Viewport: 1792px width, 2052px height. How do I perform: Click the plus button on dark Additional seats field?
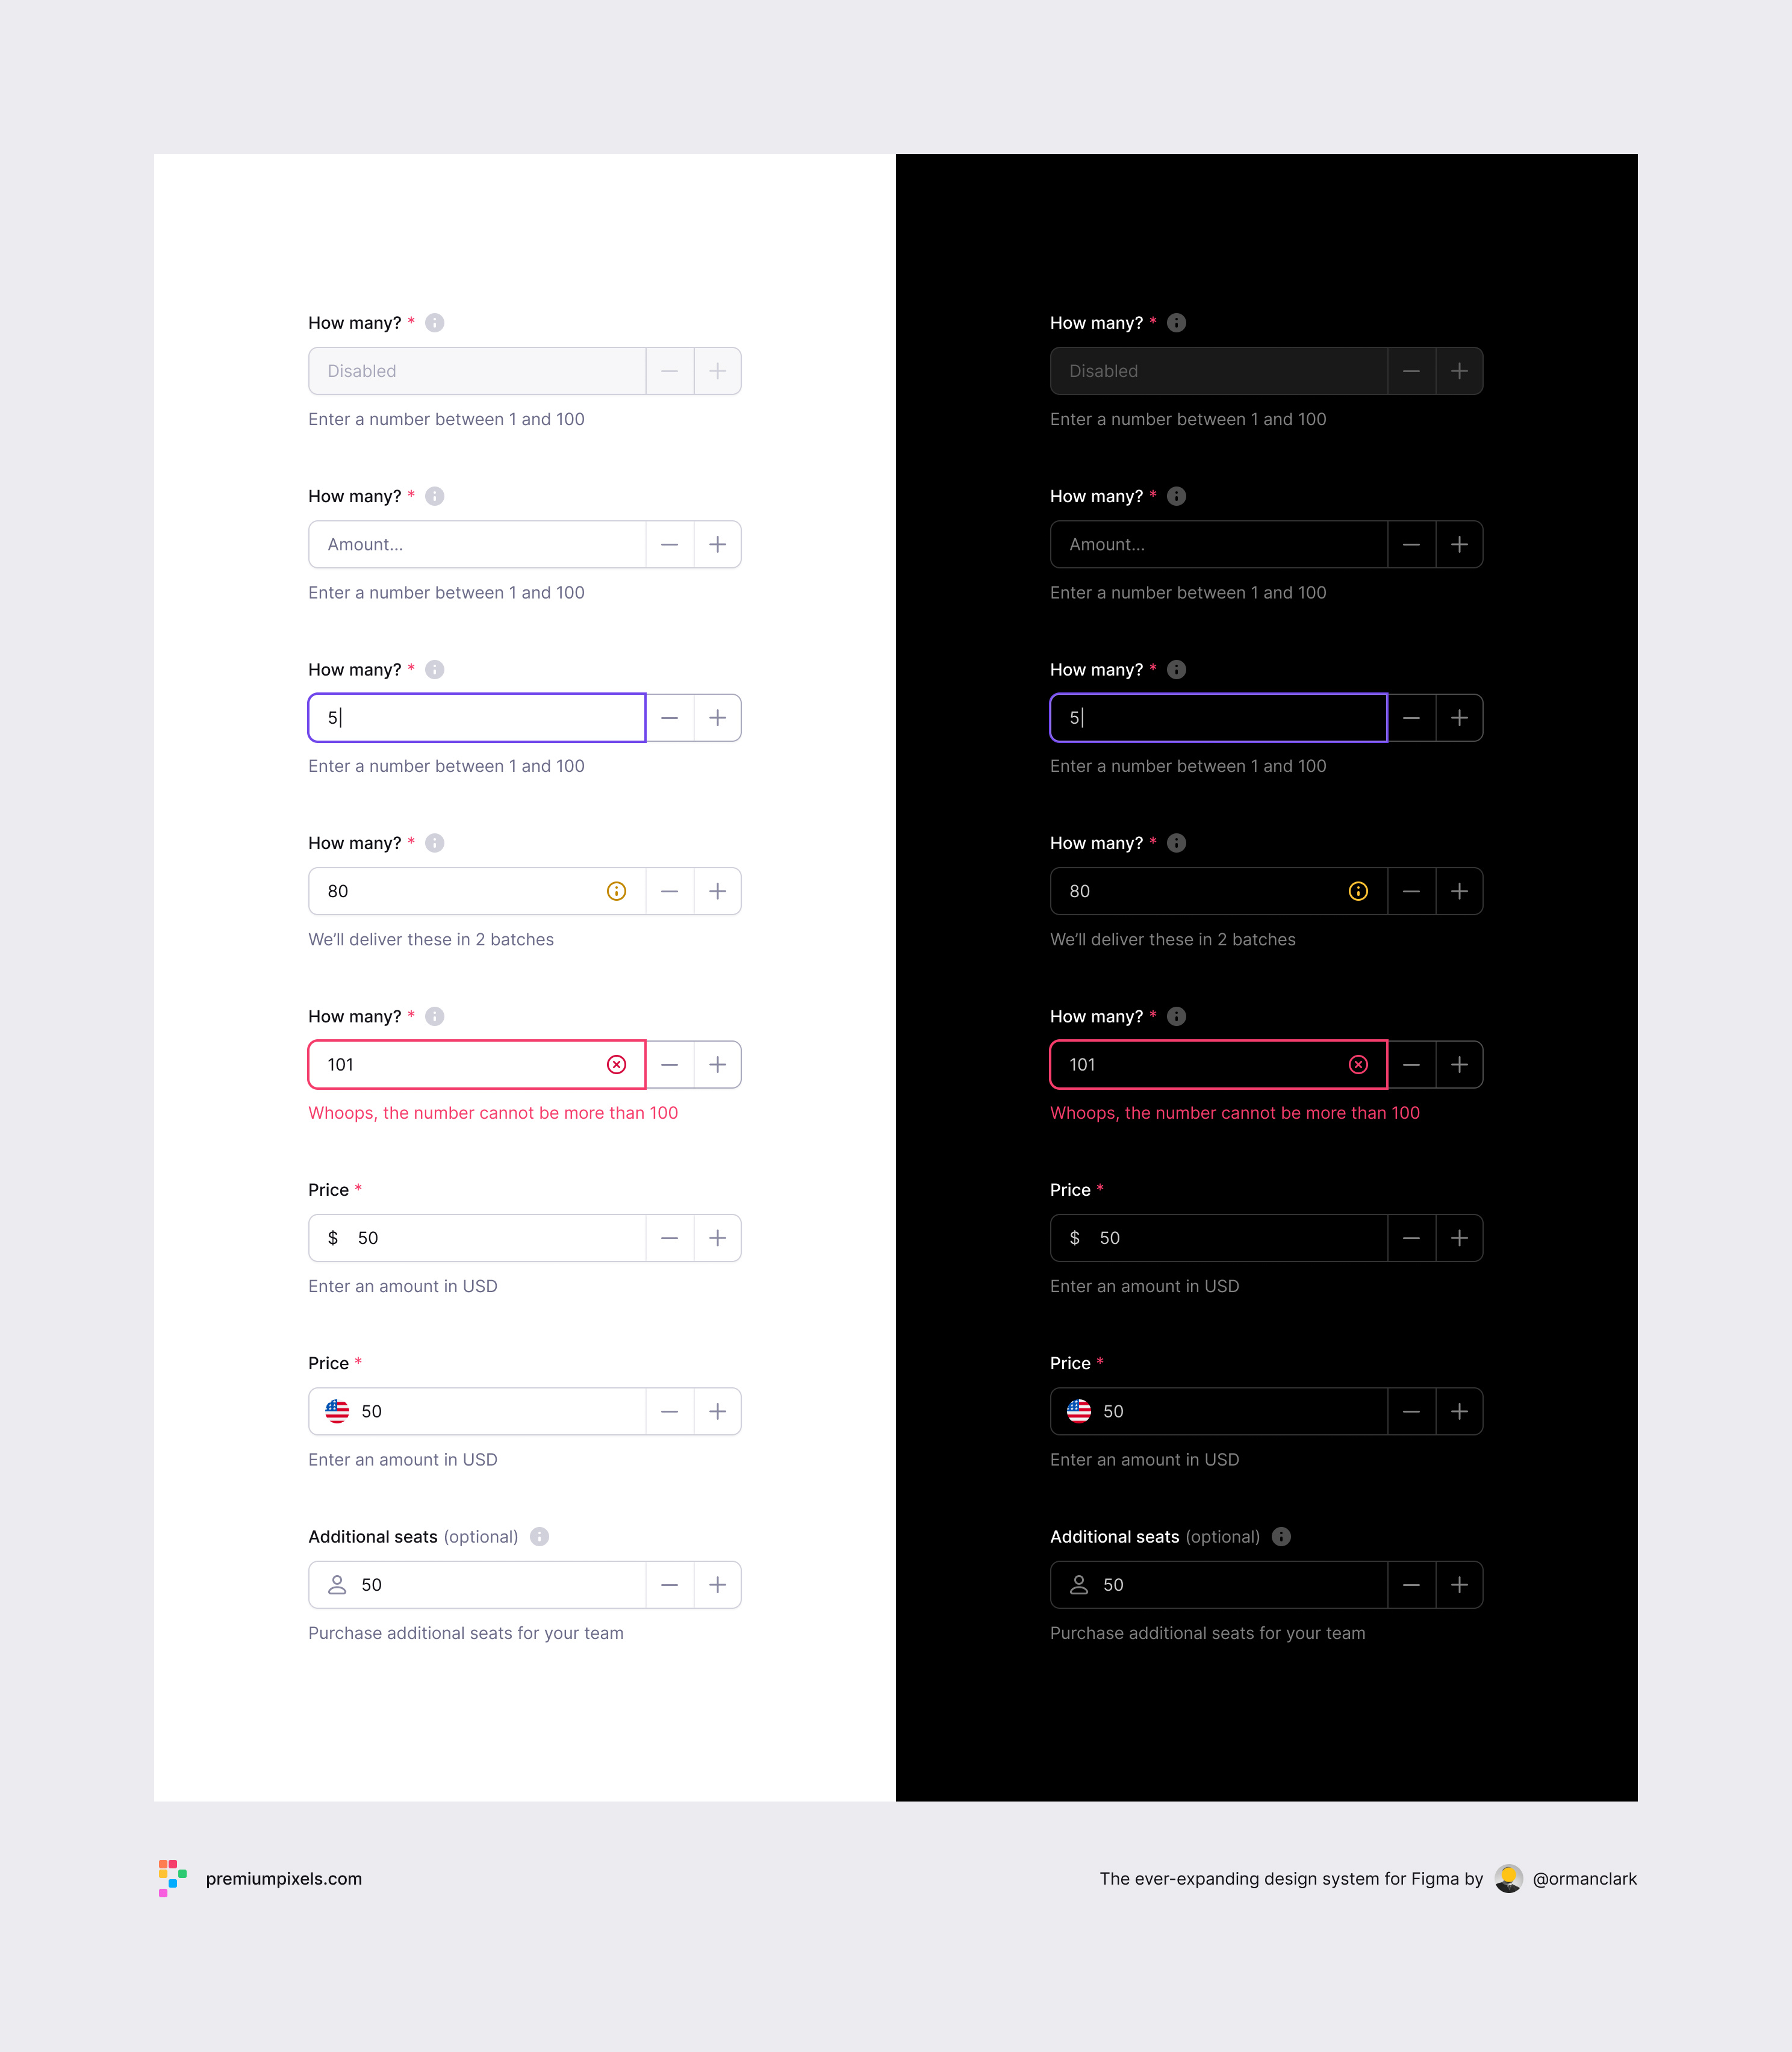click(1460, 1584)
